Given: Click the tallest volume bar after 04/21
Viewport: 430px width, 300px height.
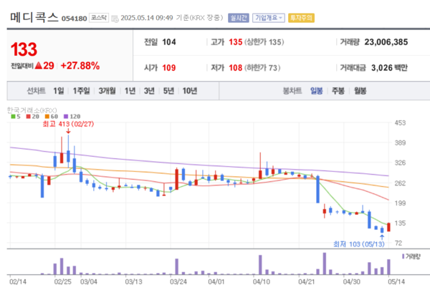Looking at the screenshot, I should (325, 263).
